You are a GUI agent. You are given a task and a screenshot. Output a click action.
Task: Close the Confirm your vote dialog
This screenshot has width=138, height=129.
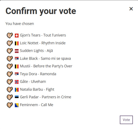[131, 9]
